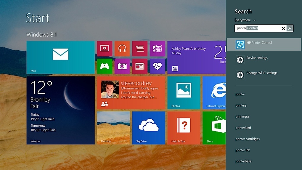Click the Change Wi-Fi settings gear icon

tap(240, 75)
